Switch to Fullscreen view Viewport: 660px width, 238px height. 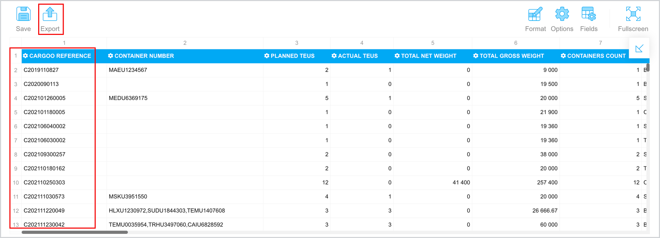click(x=633, y=19)
